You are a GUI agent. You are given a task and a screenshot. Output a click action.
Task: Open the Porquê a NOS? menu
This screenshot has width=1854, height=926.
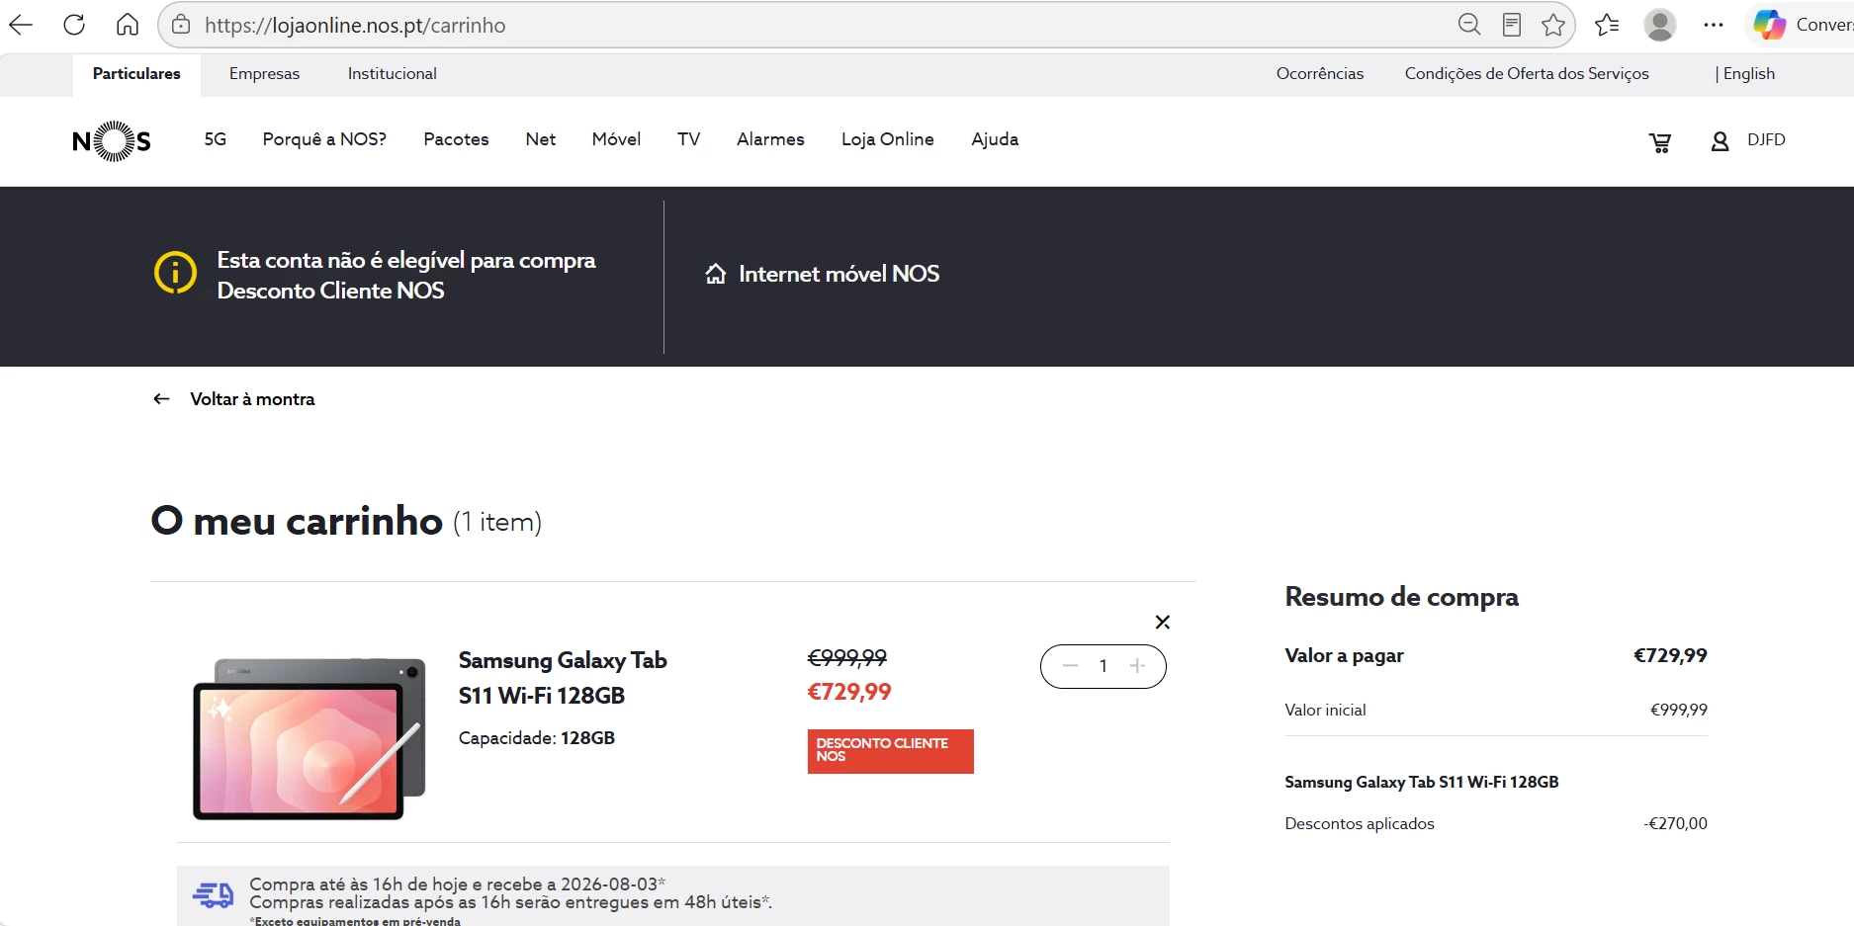(324, 139)
